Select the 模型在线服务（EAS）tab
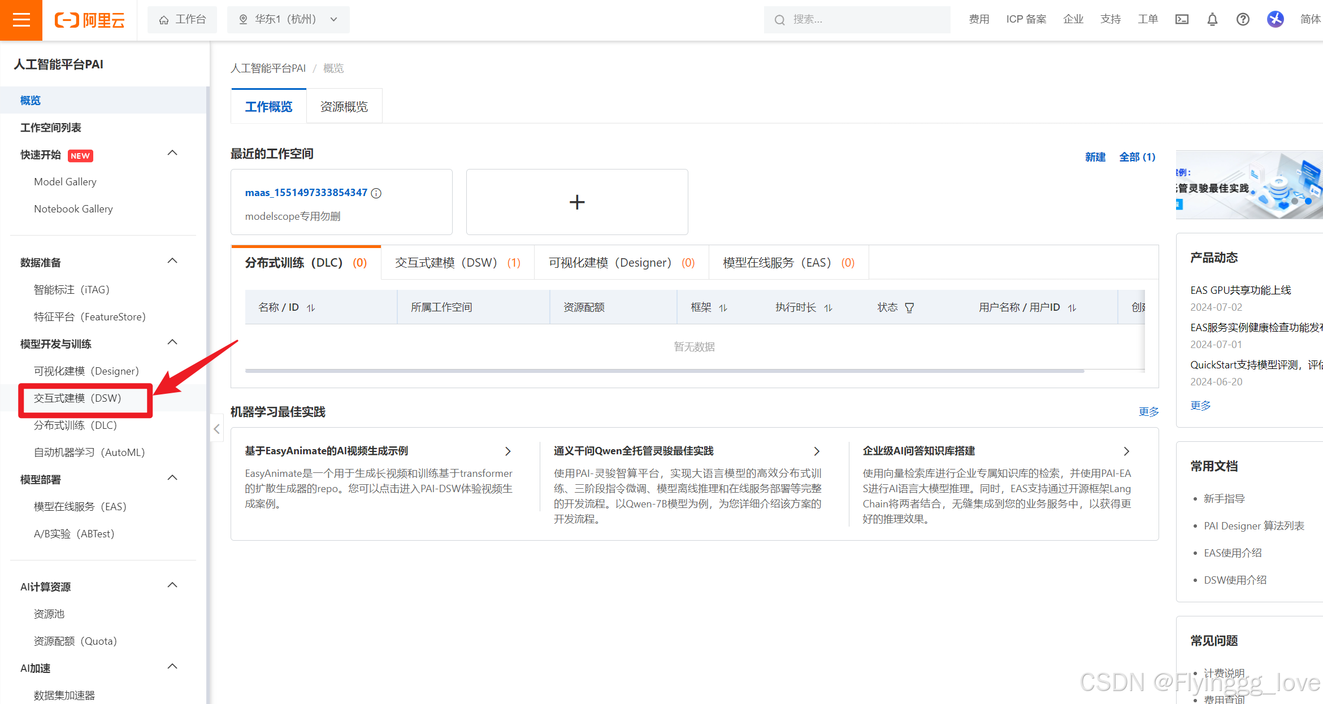This screenshot has height=704, width=1323. coord(789,263)
